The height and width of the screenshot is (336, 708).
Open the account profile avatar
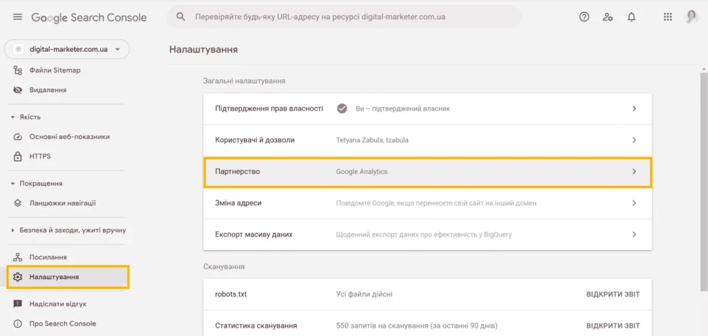pyautogui.click(x=691, y=17)
